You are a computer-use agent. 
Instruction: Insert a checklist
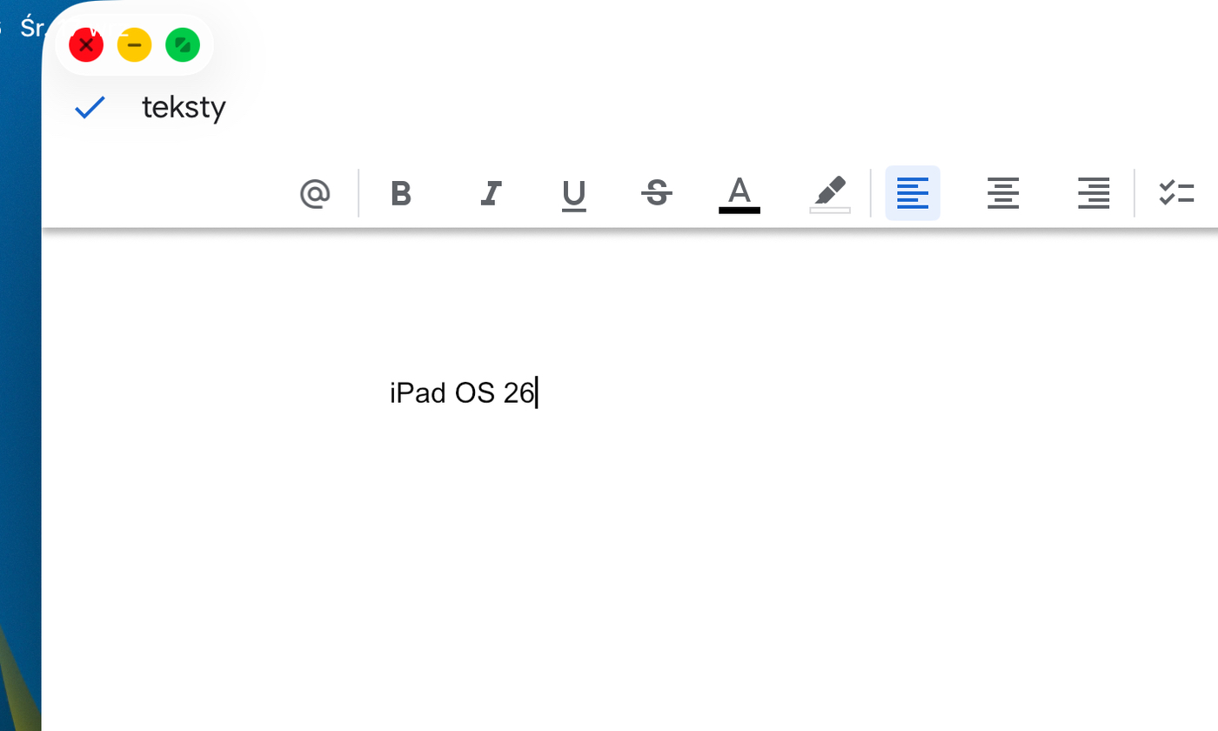[x=1176, y=193]
